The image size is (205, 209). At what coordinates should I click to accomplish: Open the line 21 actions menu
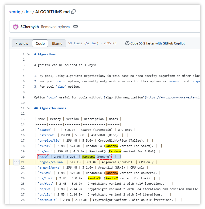coord(16,162)
